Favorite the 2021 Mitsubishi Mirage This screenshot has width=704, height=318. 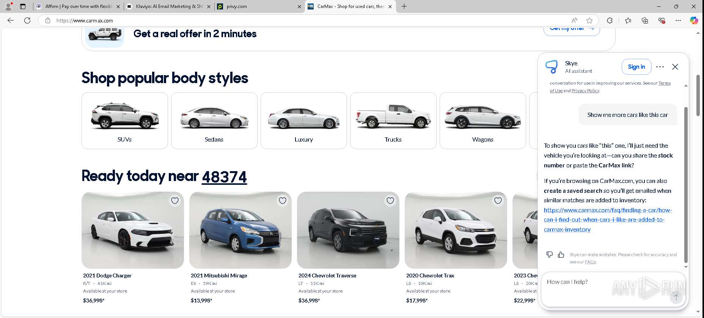pyautogui.click(x=283, y=201)
